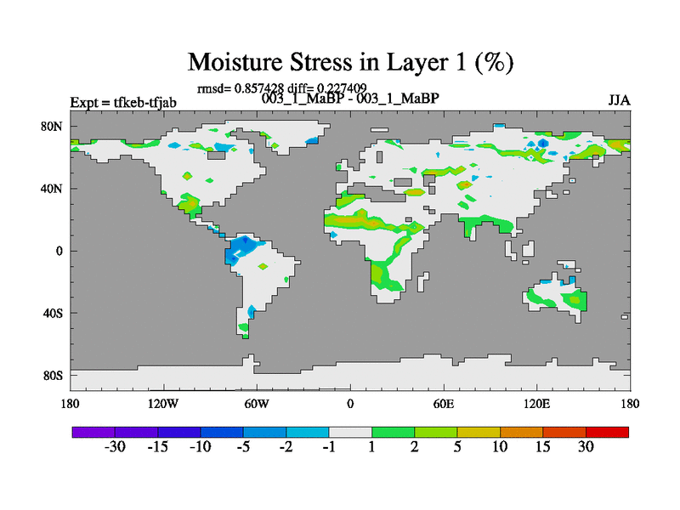Click the colorbar swatch between -15 and -10
The image size is (680, 510).
point(179,432)
